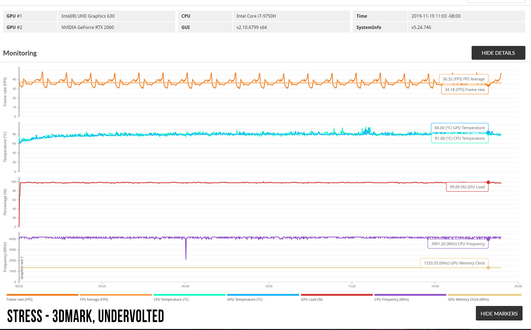Click the NVIDIA GeForce RTX 2060 value
The height and width of the screenshot is (330, 531).
click(x=88, y=27)
